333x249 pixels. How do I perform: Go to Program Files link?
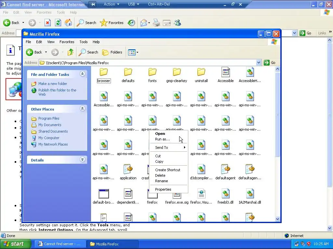coord(49,118)
